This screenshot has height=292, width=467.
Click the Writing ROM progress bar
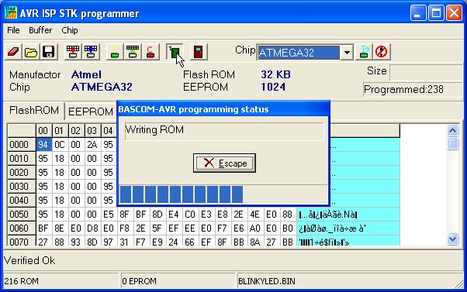223,194
